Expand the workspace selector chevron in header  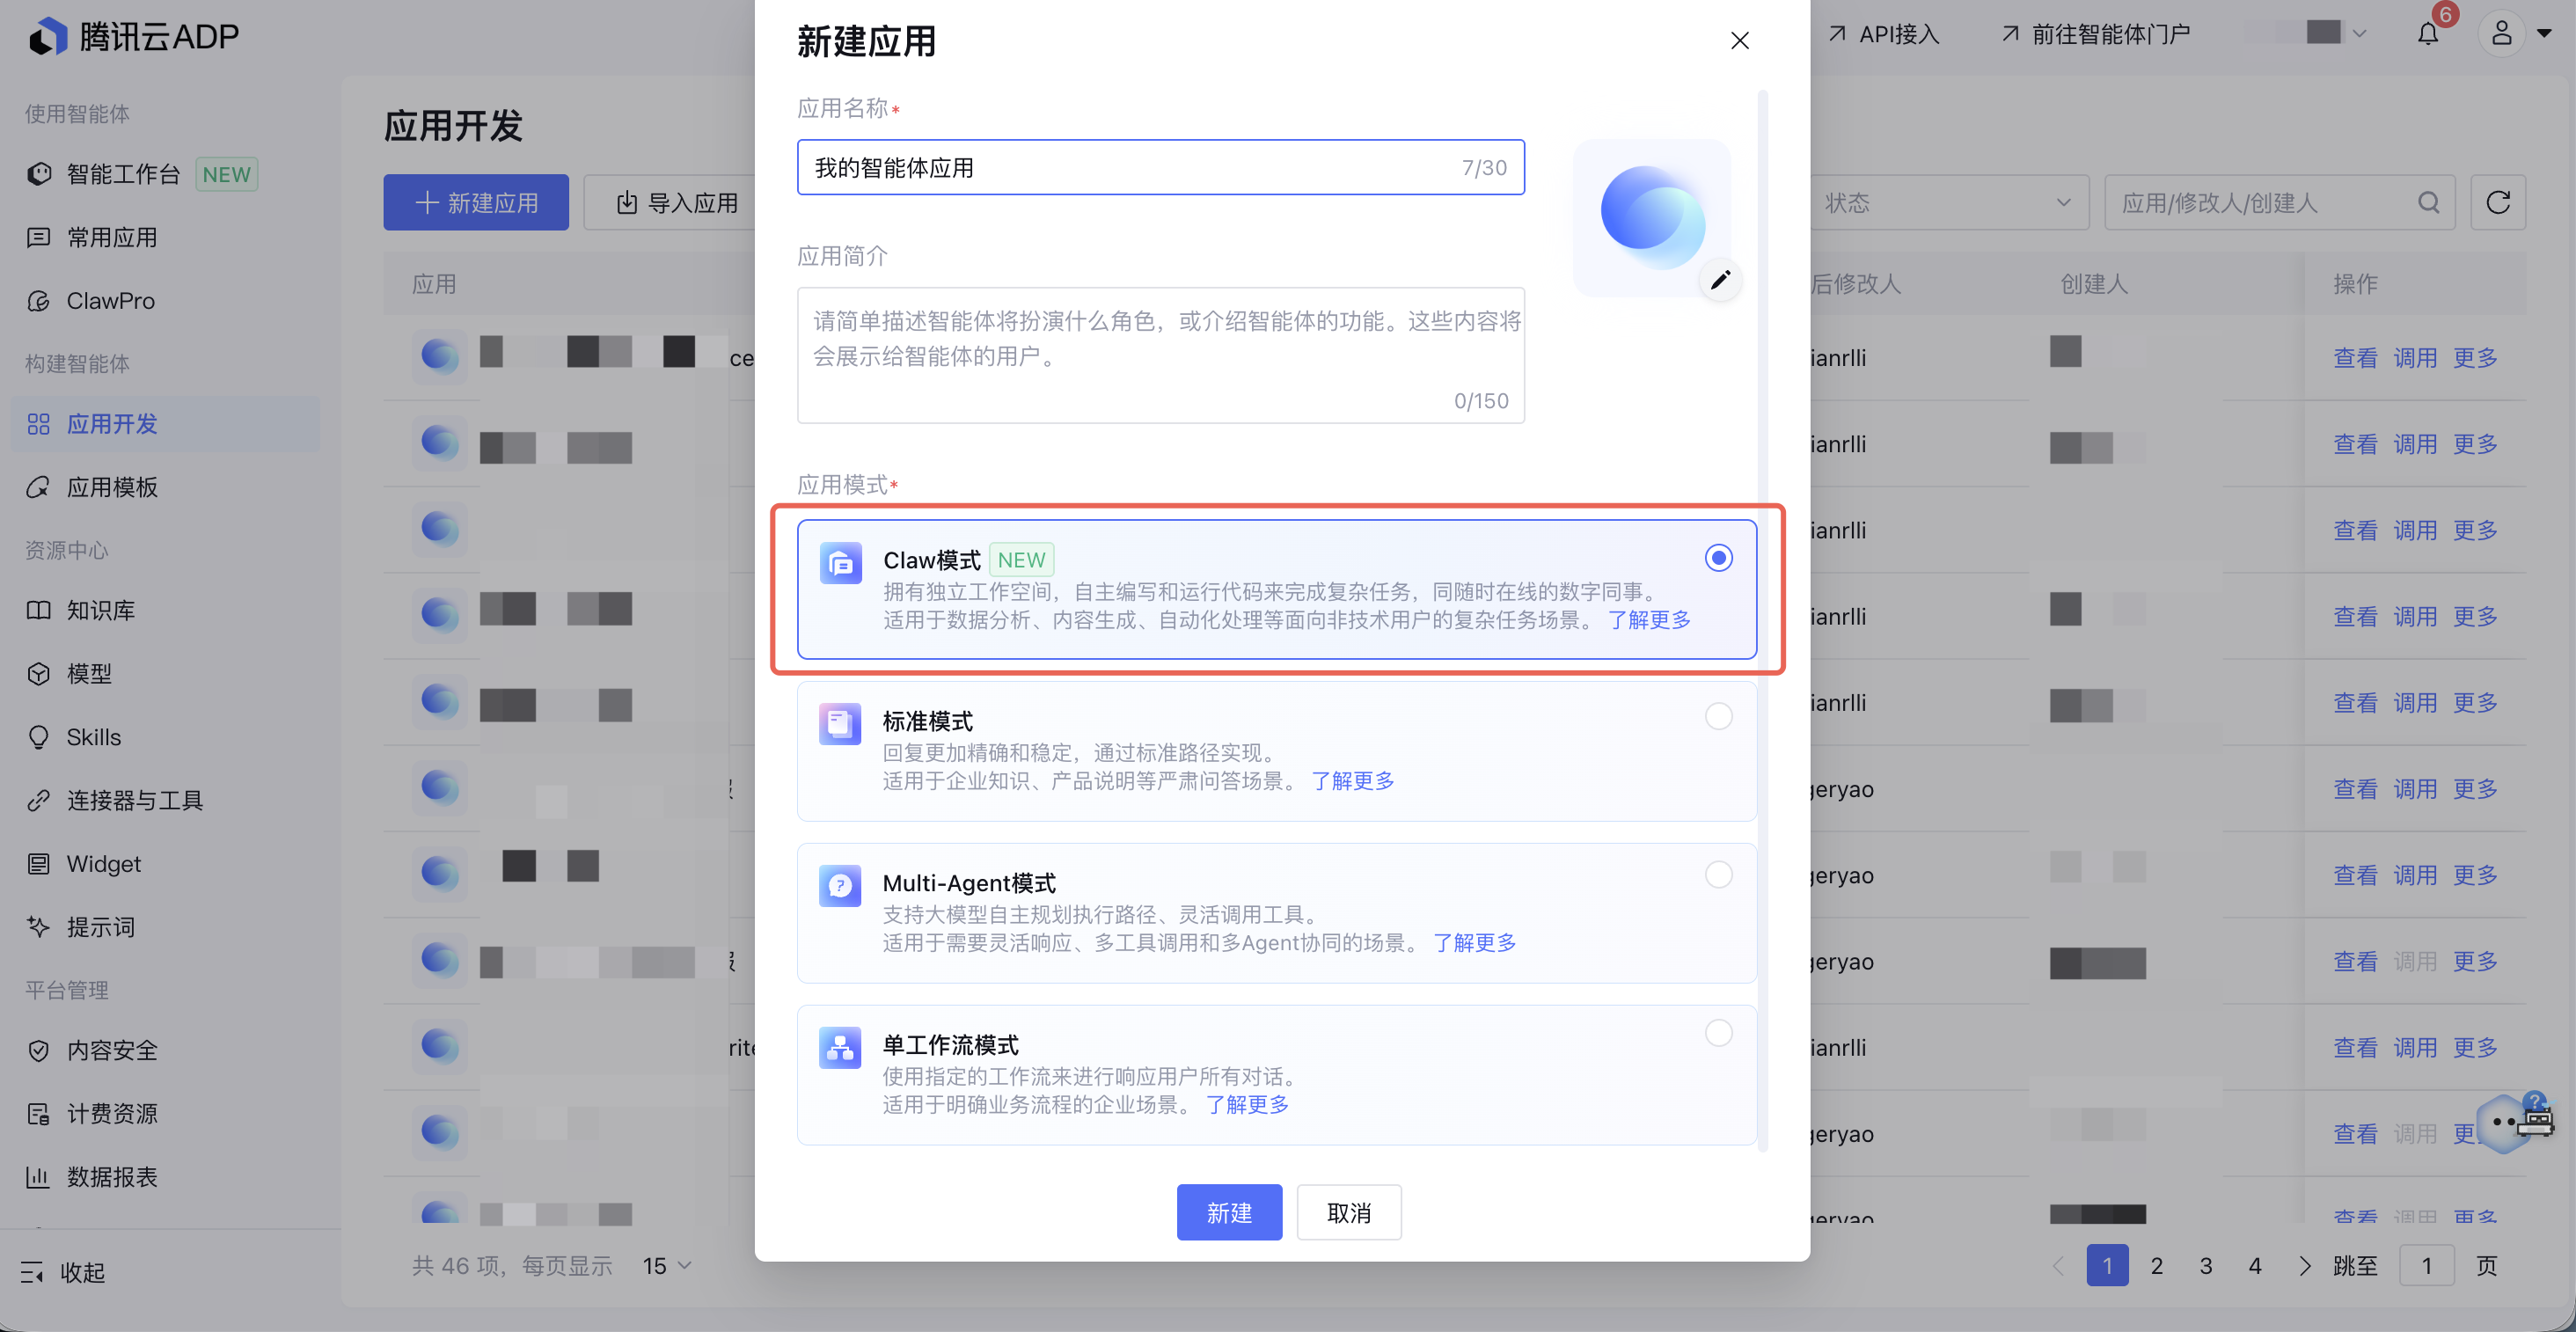[x=2359, y=34]
